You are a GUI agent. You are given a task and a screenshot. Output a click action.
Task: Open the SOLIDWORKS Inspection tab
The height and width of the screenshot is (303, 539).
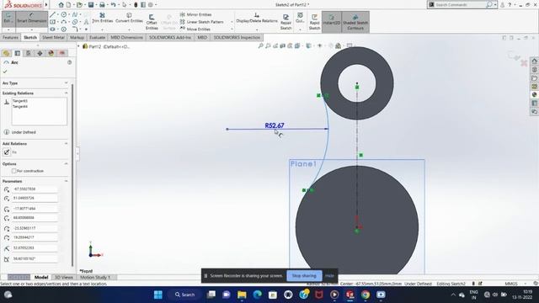(x=237, y=37)
